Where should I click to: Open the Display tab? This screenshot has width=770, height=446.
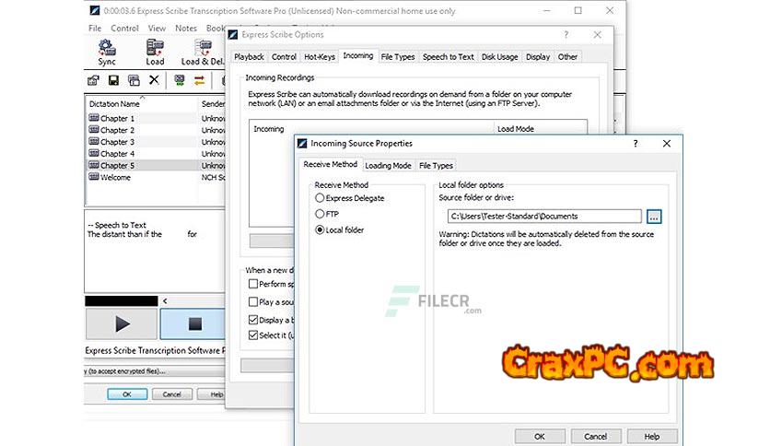pos(538,57)
